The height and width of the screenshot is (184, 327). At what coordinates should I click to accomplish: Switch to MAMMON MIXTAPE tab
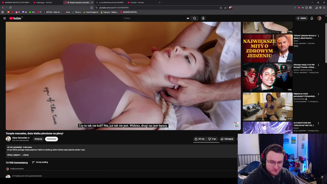tap(16, 3)
